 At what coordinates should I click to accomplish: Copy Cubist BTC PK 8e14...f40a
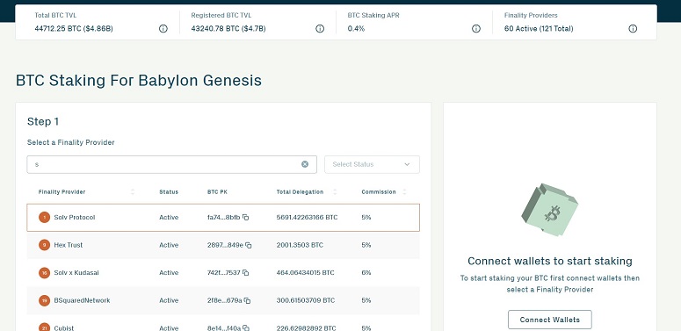pyautogui.click(x=246, y=328)
